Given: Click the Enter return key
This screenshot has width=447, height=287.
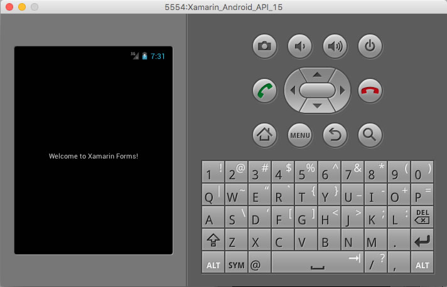Looking at the screenshot, I should [422, 240].
